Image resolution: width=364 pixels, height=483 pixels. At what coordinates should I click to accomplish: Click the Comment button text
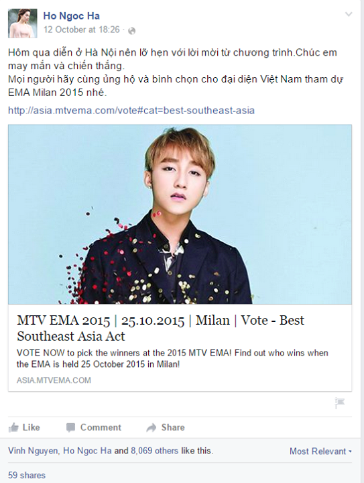[101, 427]
